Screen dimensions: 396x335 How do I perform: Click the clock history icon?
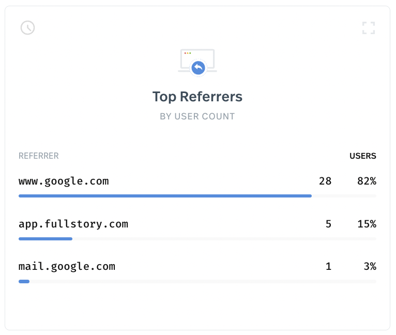(x=27, y=28)
